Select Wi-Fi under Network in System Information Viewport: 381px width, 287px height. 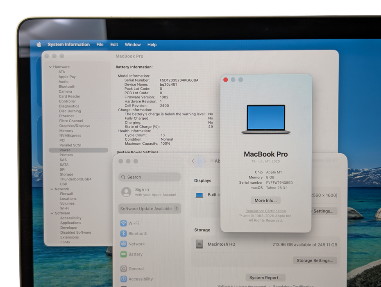65,208
